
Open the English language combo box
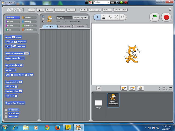pyautogui.click(x=102, y=2)
